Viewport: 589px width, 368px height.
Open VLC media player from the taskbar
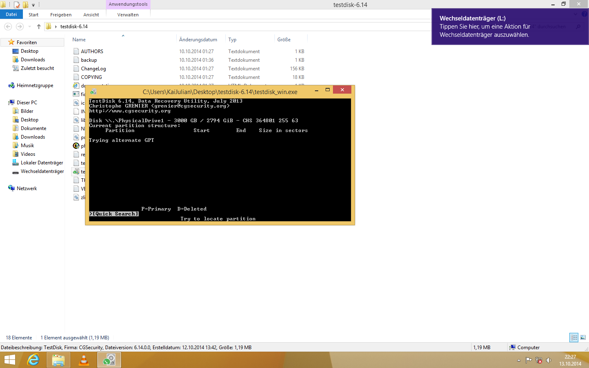point(84,360)
